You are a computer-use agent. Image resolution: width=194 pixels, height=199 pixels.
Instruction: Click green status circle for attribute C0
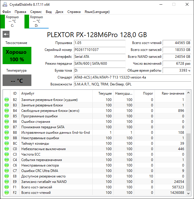tap(7, 149)
